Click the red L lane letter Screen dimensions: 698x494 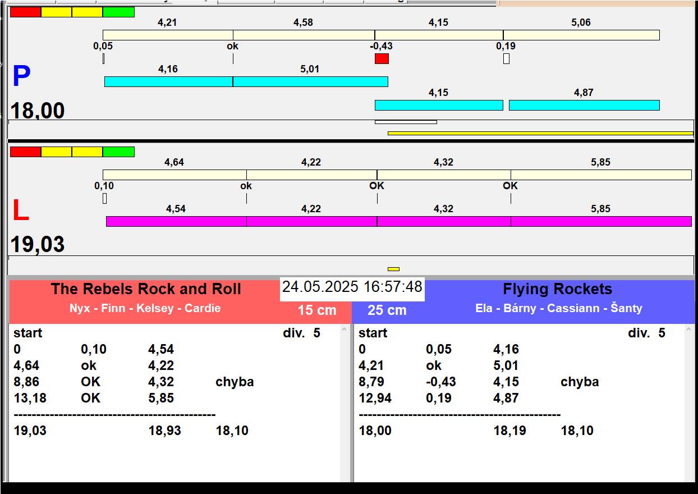(20, 211)
